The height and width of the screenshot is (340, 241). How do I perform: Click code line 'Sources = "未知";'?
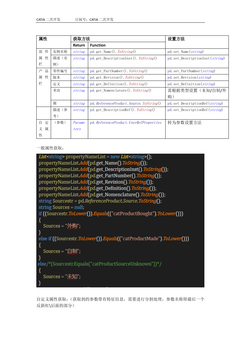click(62, 277)
